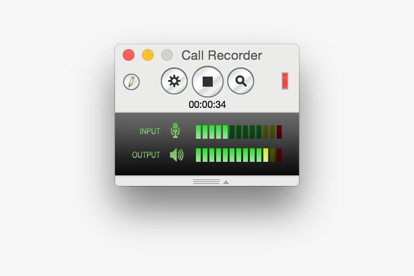Viewport: 414px width, 276px height.
Task: Click the INPUT label text
Action: 150,131
